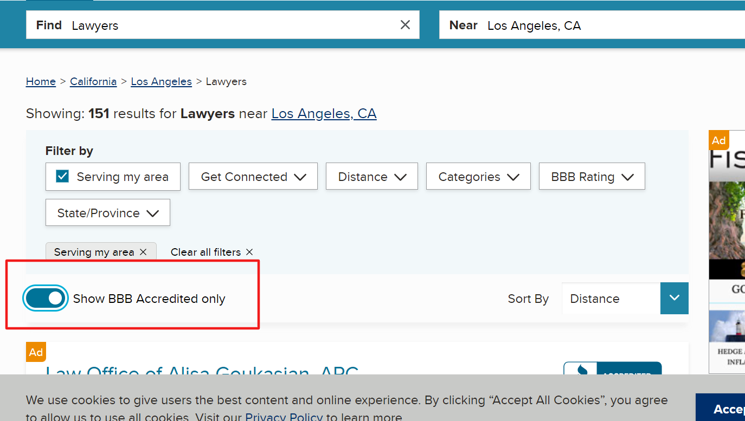Expand the Distance filter dropdown
Image resolution: width=745 pixels, height=421 pixels.
[x=372, y=177]
